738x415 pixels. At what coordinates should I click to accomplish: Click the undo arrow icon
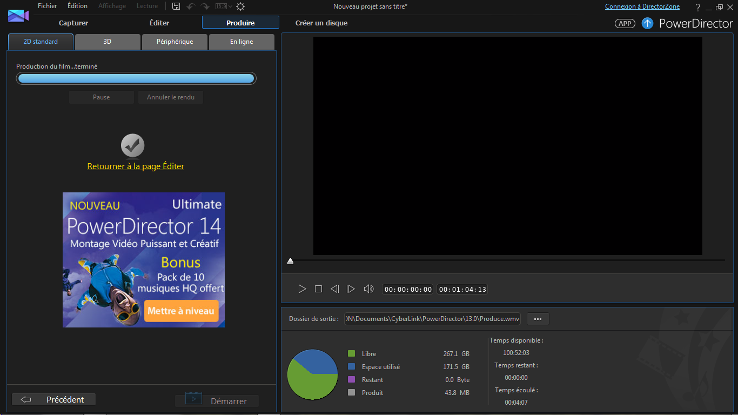[x=191, y=6]
